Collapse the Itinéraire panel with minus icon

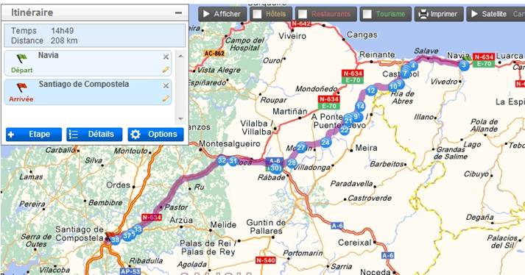(x=178, y=13)
